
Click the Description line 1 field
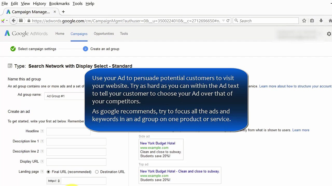point(76,142)
